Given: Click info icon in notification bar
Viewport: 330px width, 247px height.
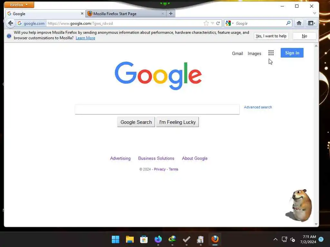Looking at the screenshot, I should (9, 36).
